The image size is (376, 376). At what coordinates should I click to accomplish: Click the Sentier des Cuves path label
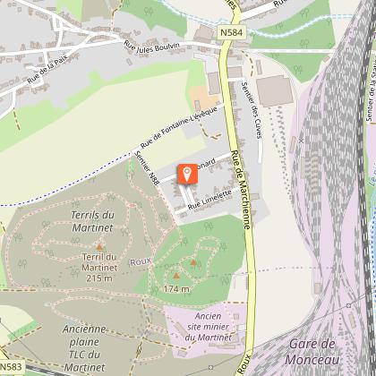252,110
